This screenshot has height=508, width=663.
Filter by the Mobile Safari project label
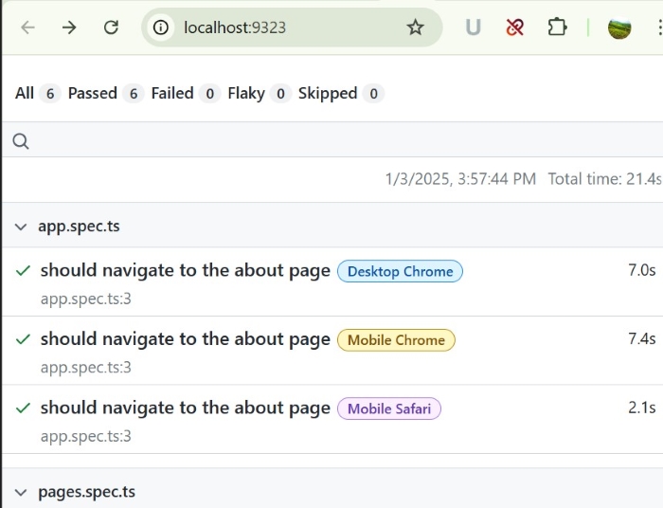click(x=388, y=409)
